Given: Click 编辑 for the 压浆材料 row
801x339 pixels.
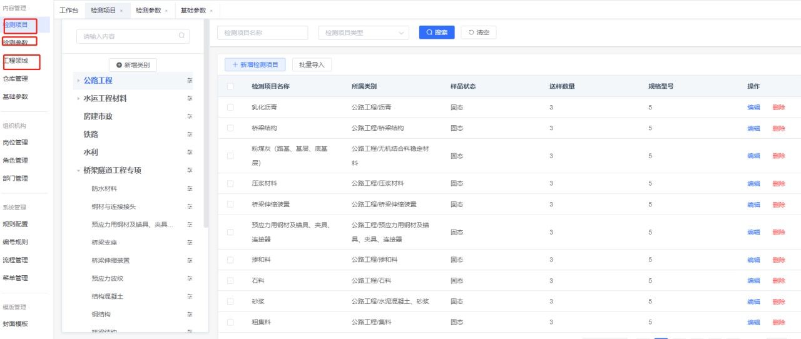Looking at the screenshot, I should click(x=753, y=183).
